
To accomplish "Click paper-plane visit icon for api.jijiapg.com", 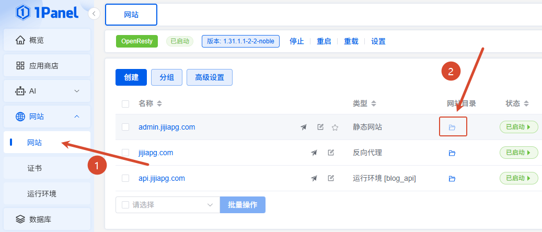I will pos(314,178).
